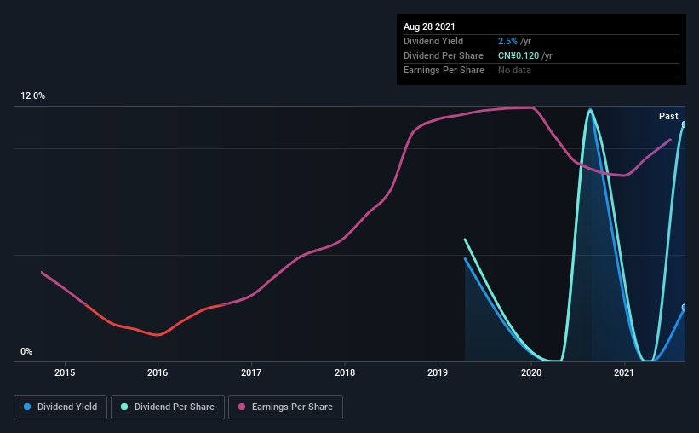The height and width of the screenshot is (433, 699).
Task: Click the 12.0% y-axis label
Action: [x=32, y=95]
